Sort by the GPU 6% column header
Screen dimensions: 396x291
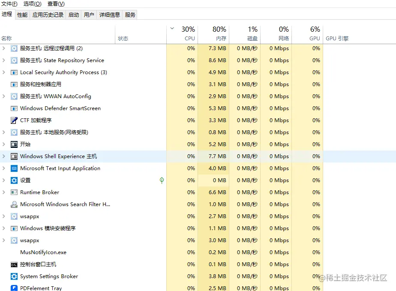(308, 35)
